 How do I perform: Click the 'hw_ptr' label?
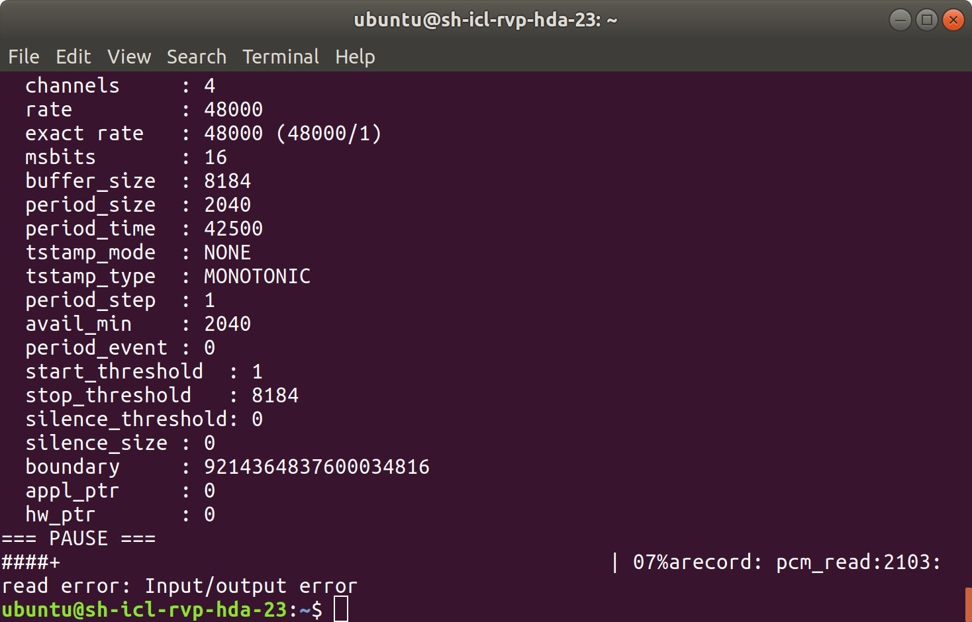point(61,515)
